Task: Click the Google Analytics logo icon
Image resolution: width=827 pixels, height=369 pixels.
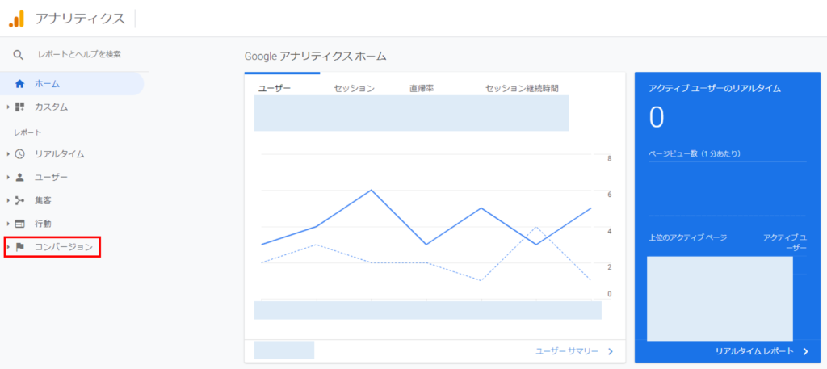Action: (16, 19)
